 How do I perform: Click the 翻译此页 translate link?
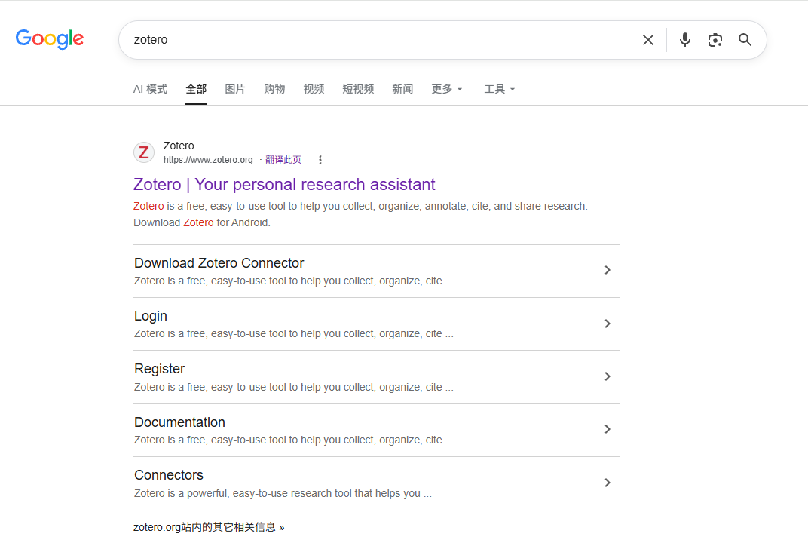point(283,160)
